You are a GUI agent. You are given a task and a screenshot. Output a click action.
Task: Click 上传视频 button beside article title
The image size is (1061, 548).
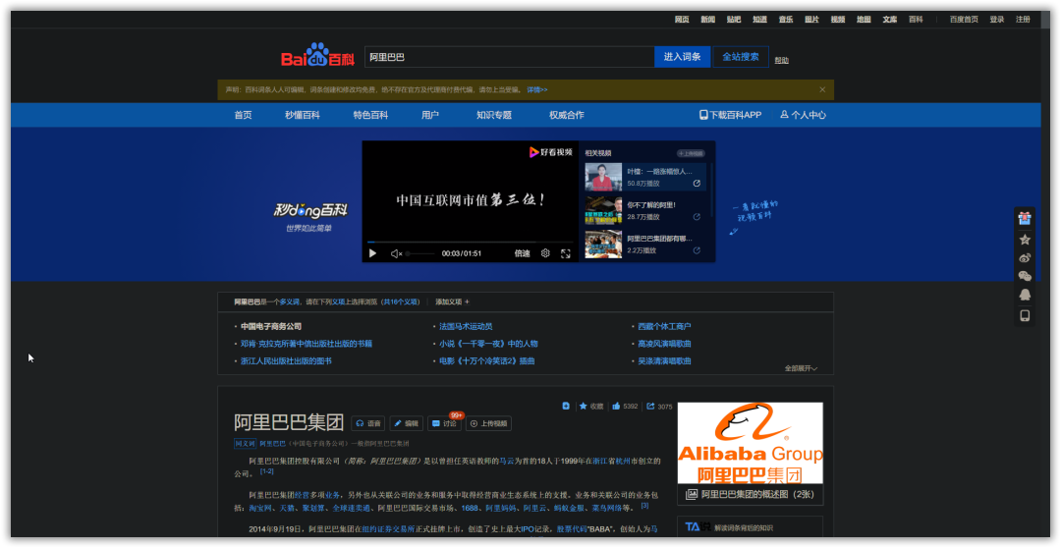coord(488,423)
